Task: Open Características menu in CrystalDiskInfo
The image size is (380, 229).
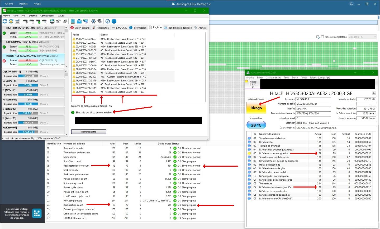Action: click(x=273, y=78)
